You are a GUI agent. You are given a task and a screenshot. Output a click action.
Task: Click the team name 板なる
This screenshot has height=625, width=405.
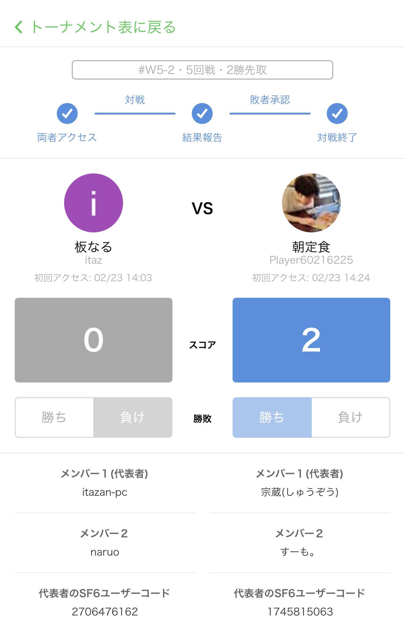point(94,247)
